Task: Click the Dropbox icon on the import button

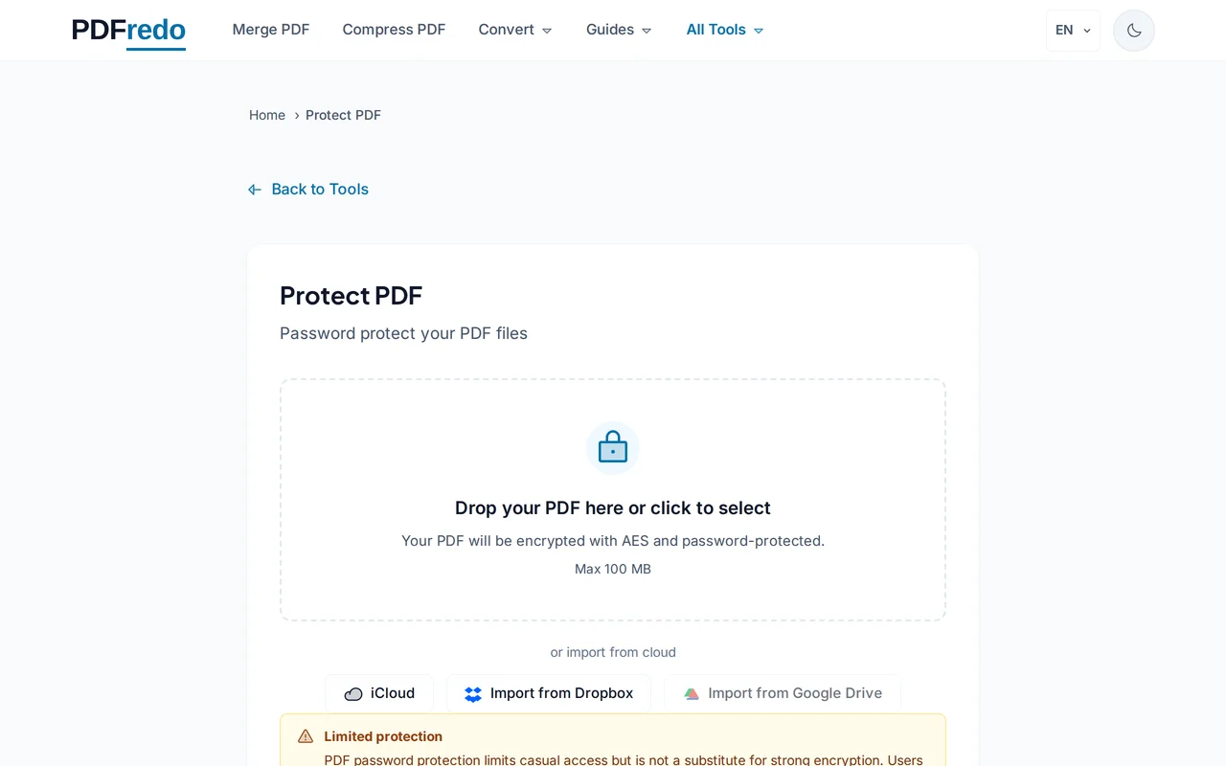Action: pos(472,692)
